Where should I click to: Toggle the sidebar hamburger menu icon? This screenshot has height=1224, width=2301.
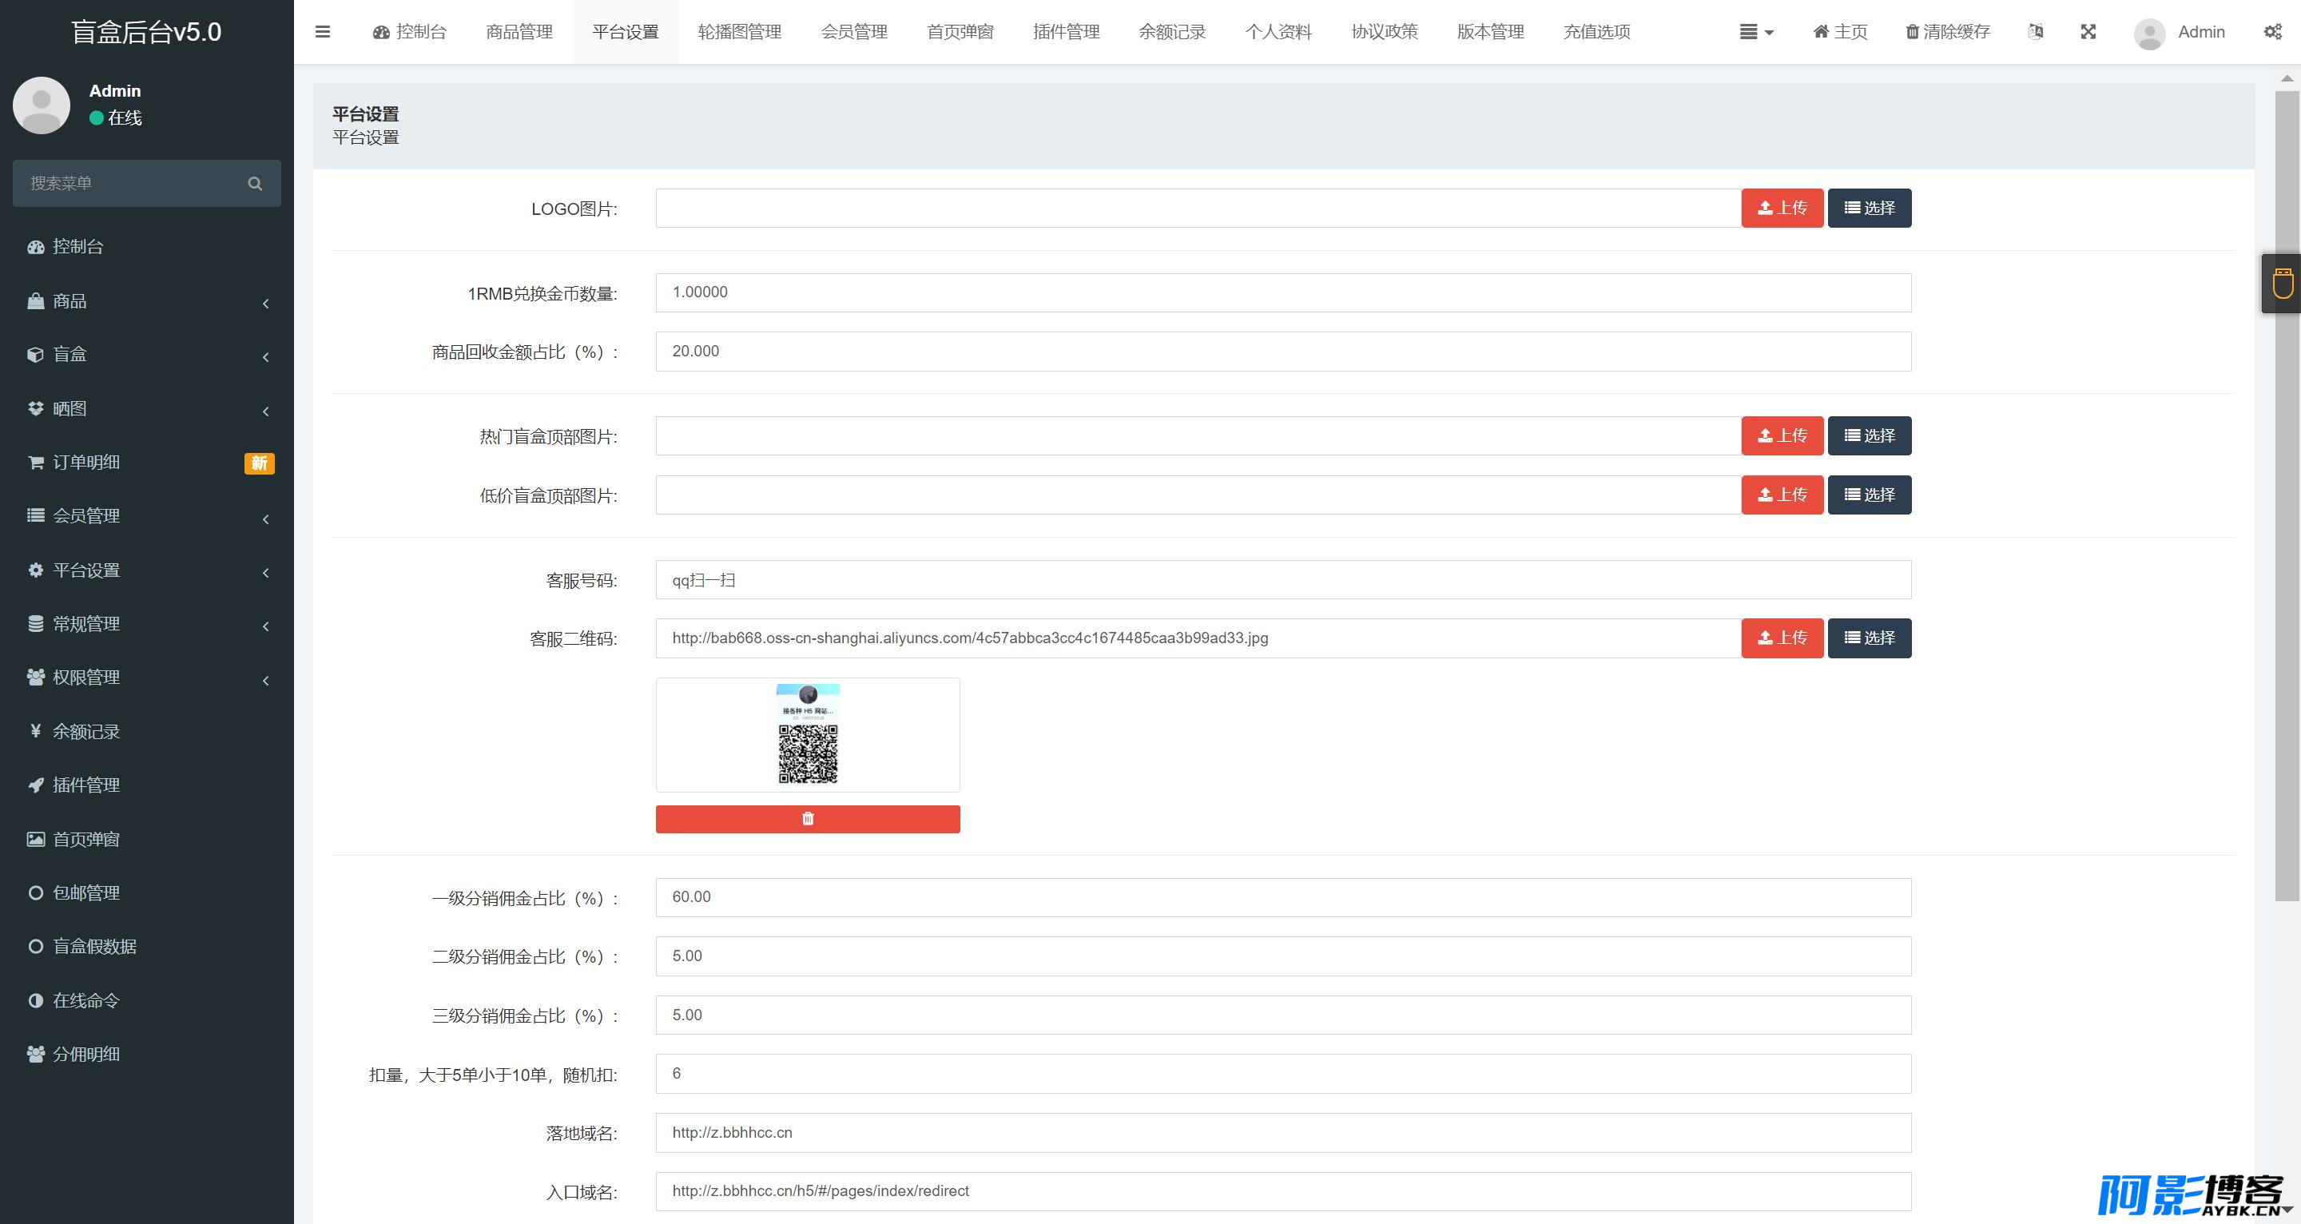tap(323, 32)
